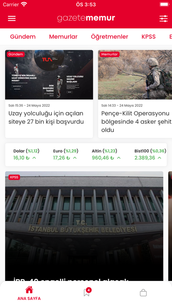Viewport: 172px width, 306px height.
Task: Switch to Memurlar tab
Action: pyautogui.click(x=63, y=36)
